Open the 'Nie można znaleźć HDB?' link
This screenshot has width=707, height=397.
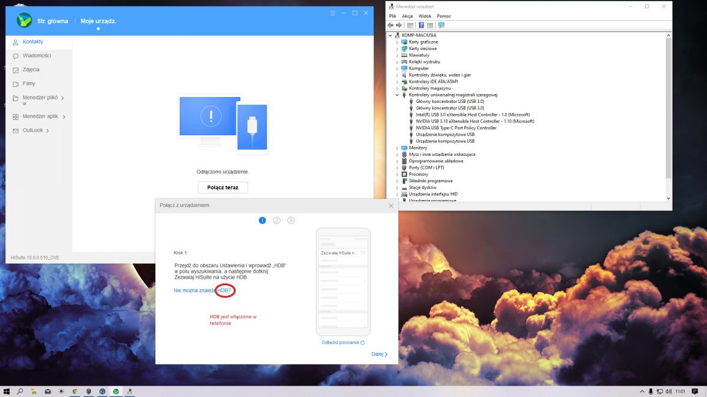pos(203,291)
